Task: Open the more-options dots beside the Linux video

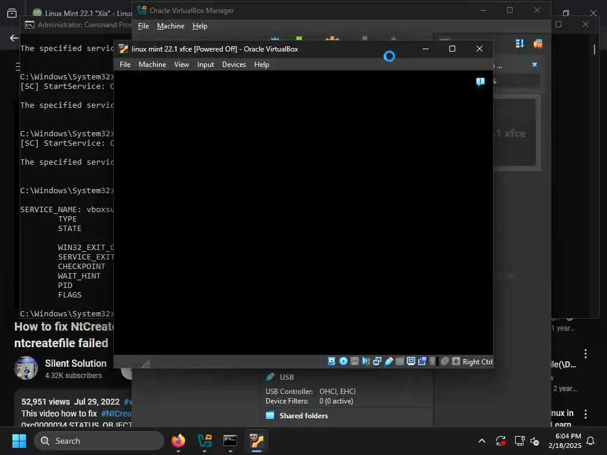Action: pyautogui.click(x=585, y=414)
